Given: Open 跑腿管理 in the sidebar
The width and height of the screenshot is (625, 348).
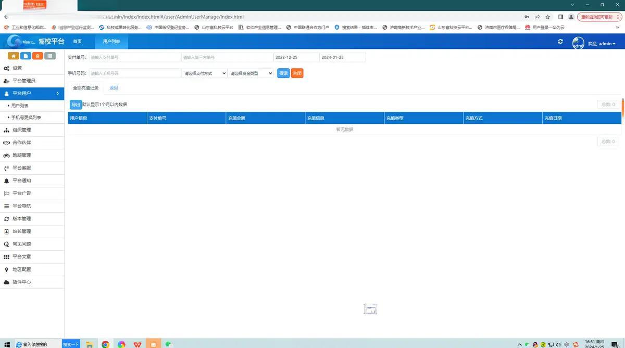Looking at the screenshot, I should tap(32, 155).
